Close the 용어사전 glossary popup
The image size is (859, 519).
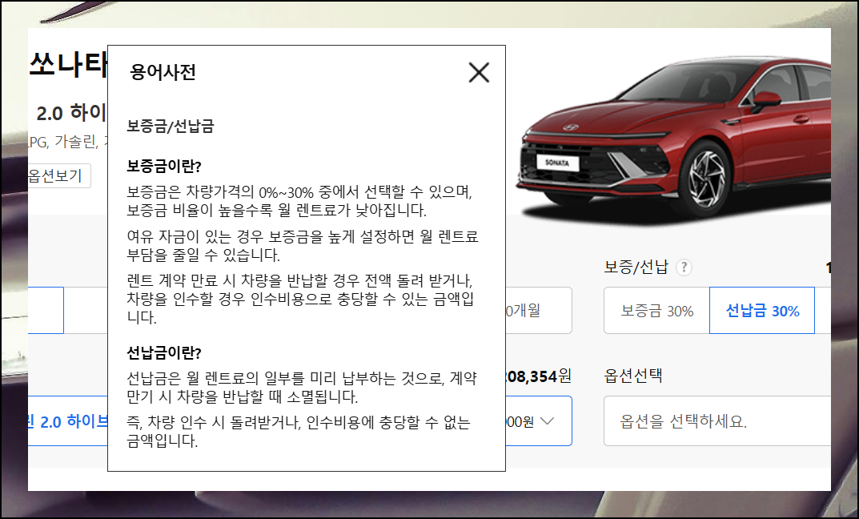479,72
